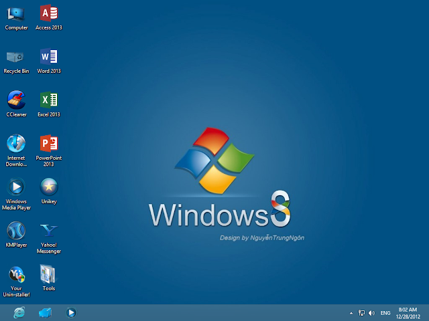The height and width of the screenshot is (321, 429).
Task: Show hidden tray icons arrow
Action: pos(351,313)
